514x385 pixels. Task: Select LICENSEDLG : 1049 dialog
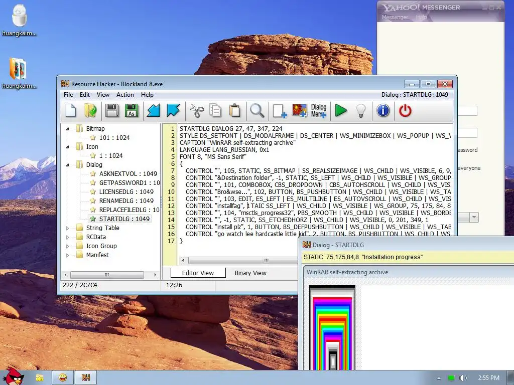126,192
